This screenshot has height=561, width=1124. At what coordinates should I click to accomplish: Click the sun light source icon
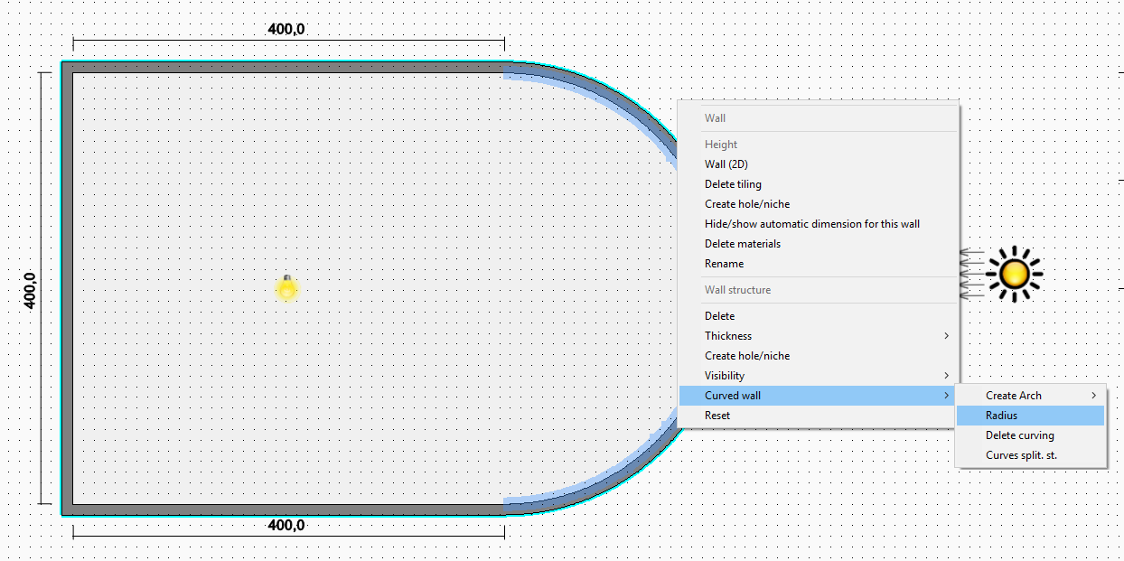(1014, 273)
